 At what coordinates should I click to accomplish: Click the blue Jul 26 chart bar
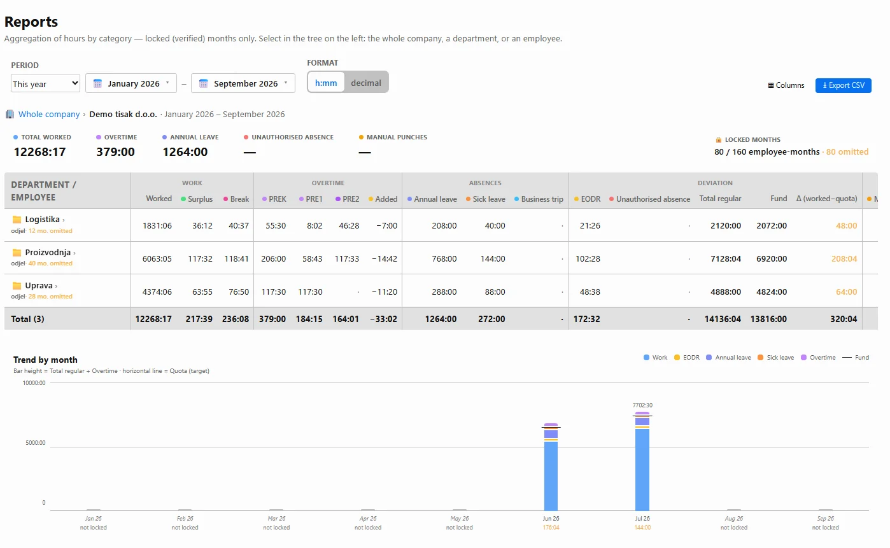pos(642,470)
